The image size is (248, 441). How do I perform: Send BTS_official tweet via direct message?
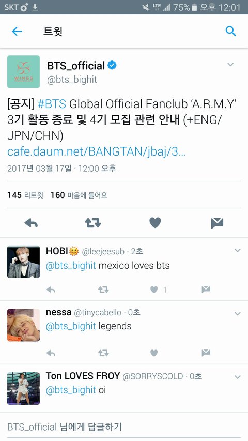point(217,223)
